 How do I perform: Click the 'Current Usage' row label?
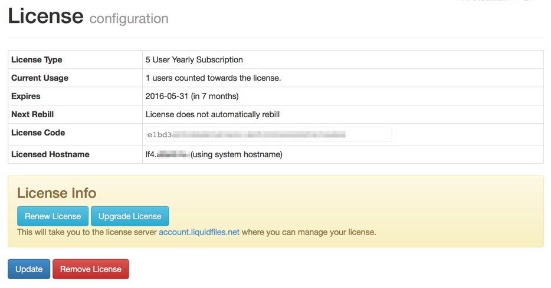click(x=40, y=78)
